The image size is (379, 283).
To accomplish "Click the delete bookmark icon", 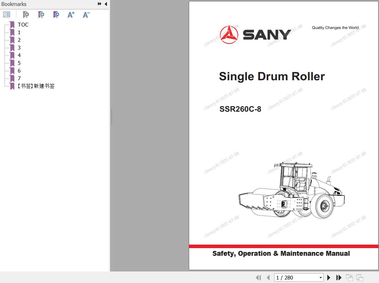I will click(26, 15).
